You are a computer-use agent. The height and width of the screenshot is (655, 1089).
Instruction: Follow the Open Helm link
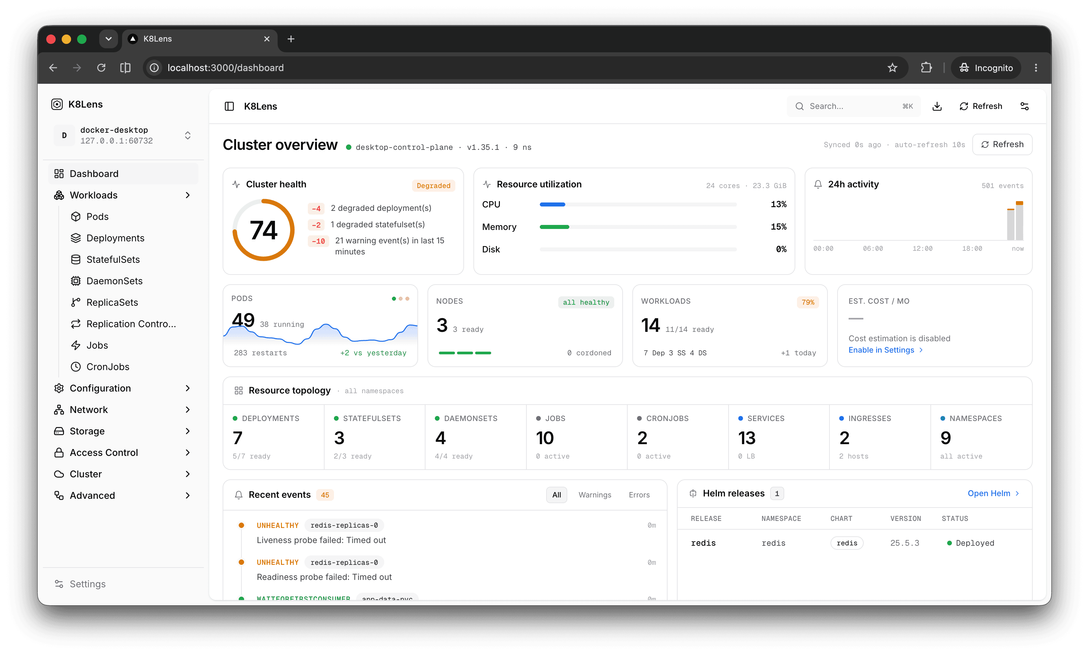[993, 493]
